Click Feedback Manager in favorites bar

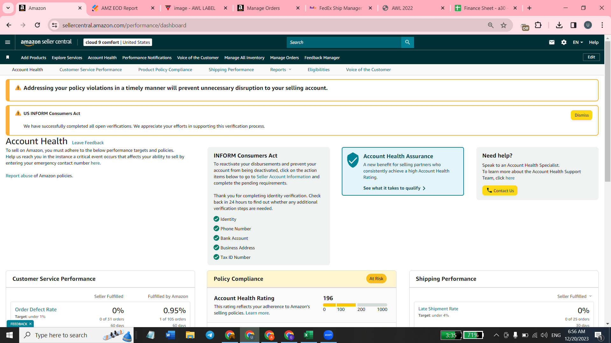click(322, 57)
